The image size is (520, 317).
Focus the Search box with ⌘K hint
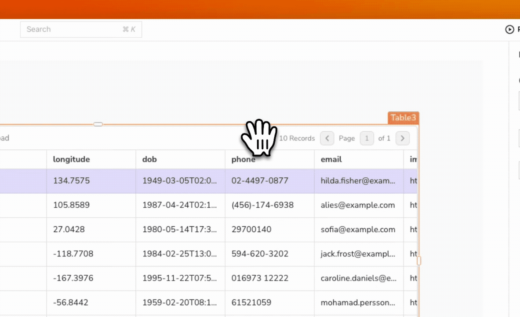coord(81,29)
